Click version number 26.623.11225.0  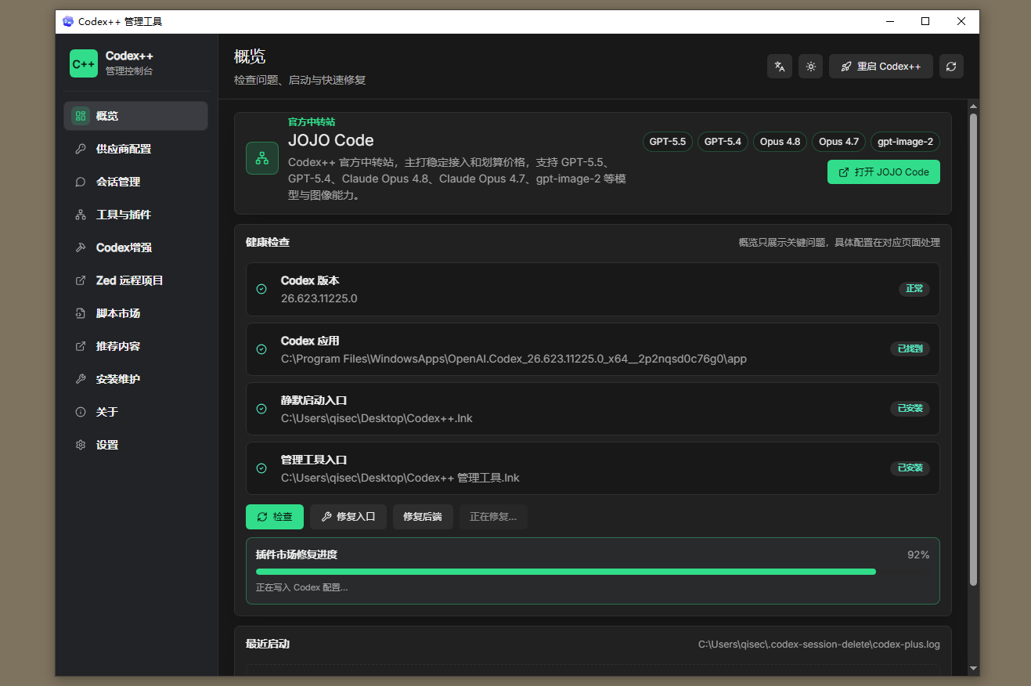point(319,298)
